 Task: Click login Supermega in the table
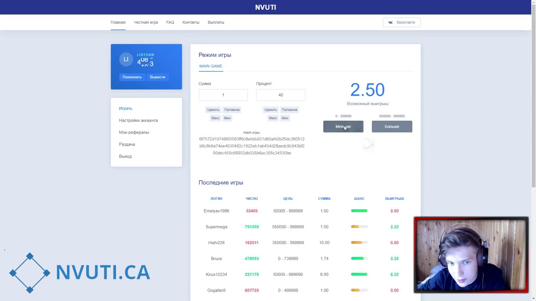pyautogui.click(x=216, y=227)
